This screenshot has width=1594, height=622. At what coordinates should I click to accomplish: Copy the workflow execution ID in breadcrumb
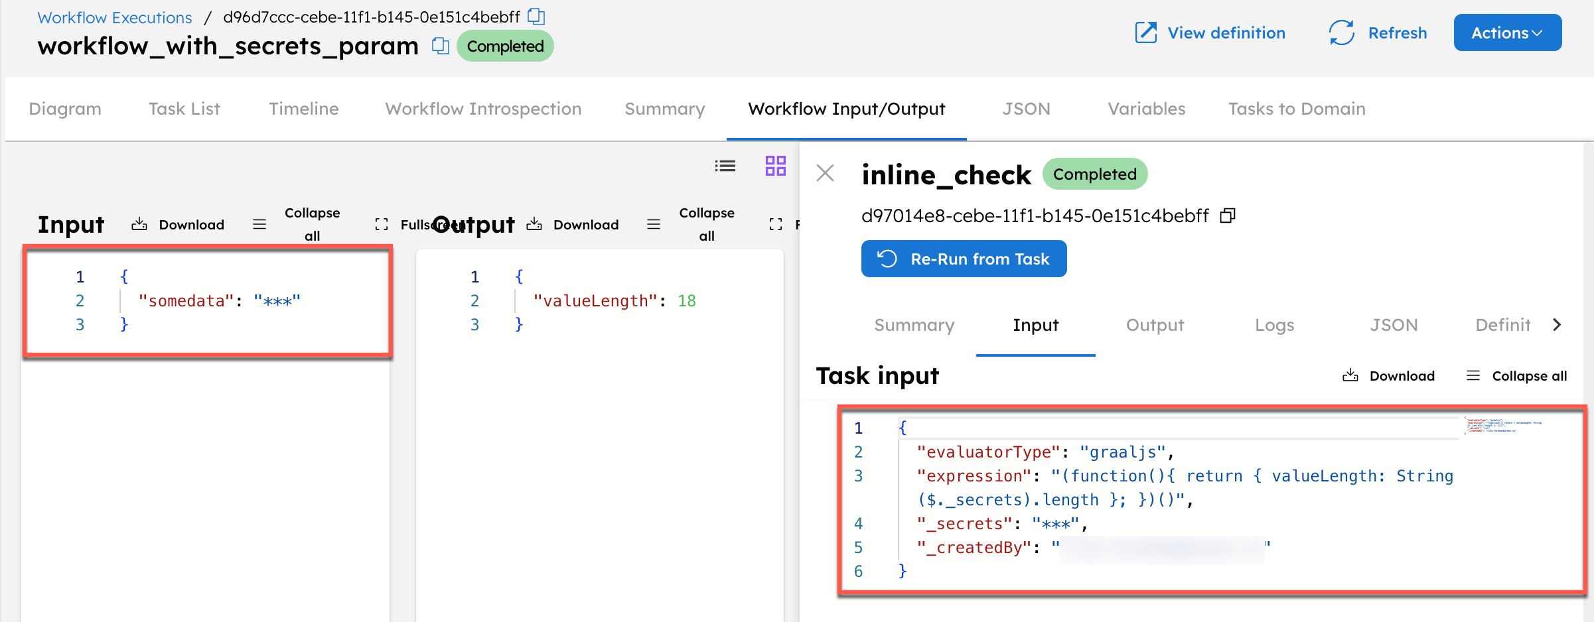[536, 17]
